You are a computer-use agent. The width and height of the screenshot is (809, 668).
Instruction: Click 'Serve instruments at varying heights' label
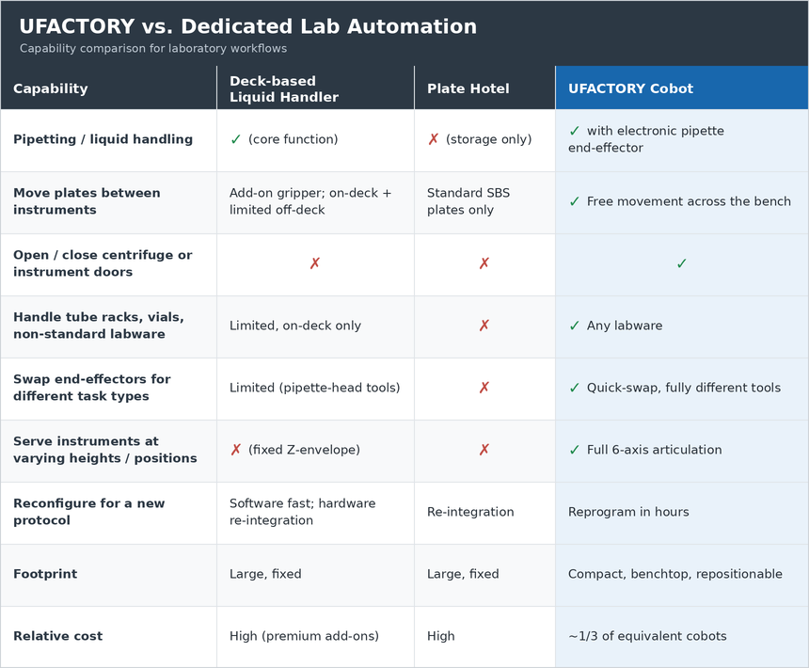tap(105, 450)
